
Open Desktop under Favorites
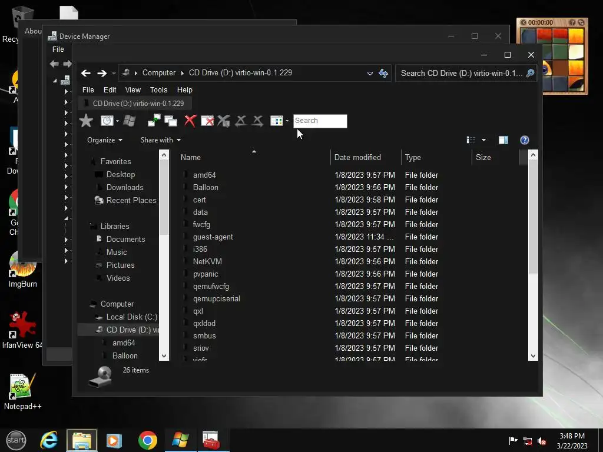[x=120, y=174]
